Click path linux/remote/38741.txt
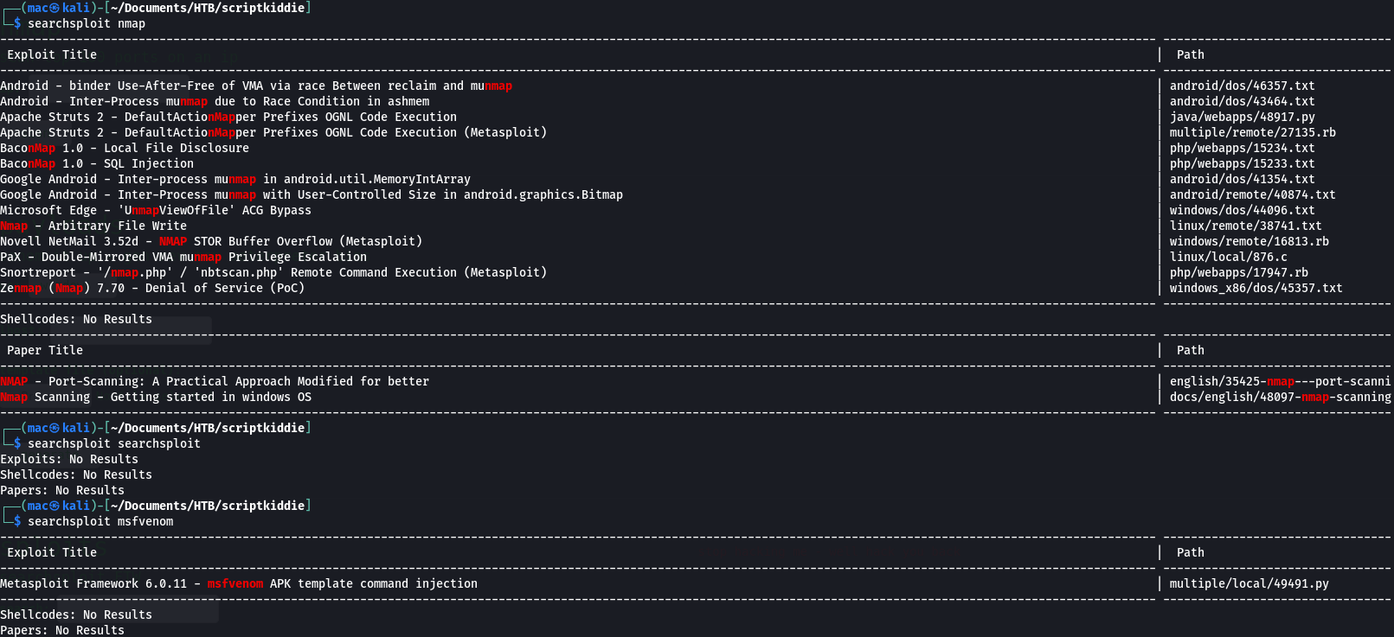This screenshot has width=1394, height=637. pos(1245,226)
